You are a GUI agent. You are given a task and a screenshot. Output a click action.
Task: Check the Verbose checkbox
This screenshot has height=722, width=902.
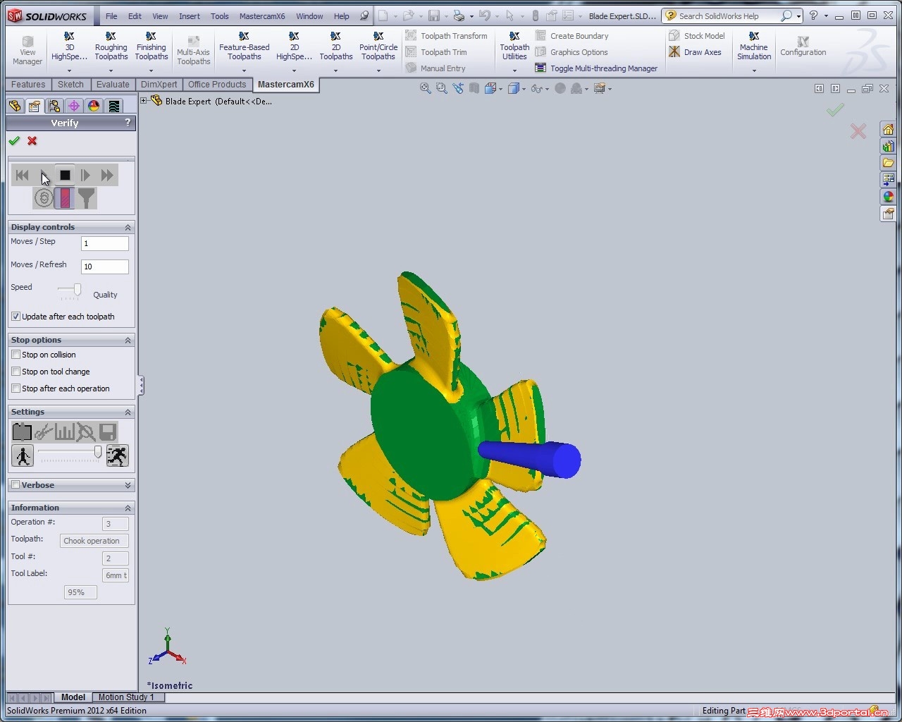pos(16,485)
